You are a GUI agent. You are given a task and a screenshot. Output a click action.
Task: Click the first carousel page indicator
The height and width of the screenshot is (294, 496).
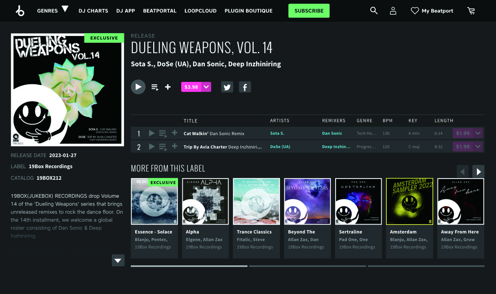click(x=189, y=266)
